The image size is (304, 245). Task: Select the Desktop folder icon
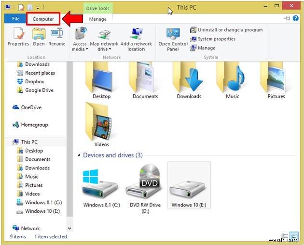[102, 80]
